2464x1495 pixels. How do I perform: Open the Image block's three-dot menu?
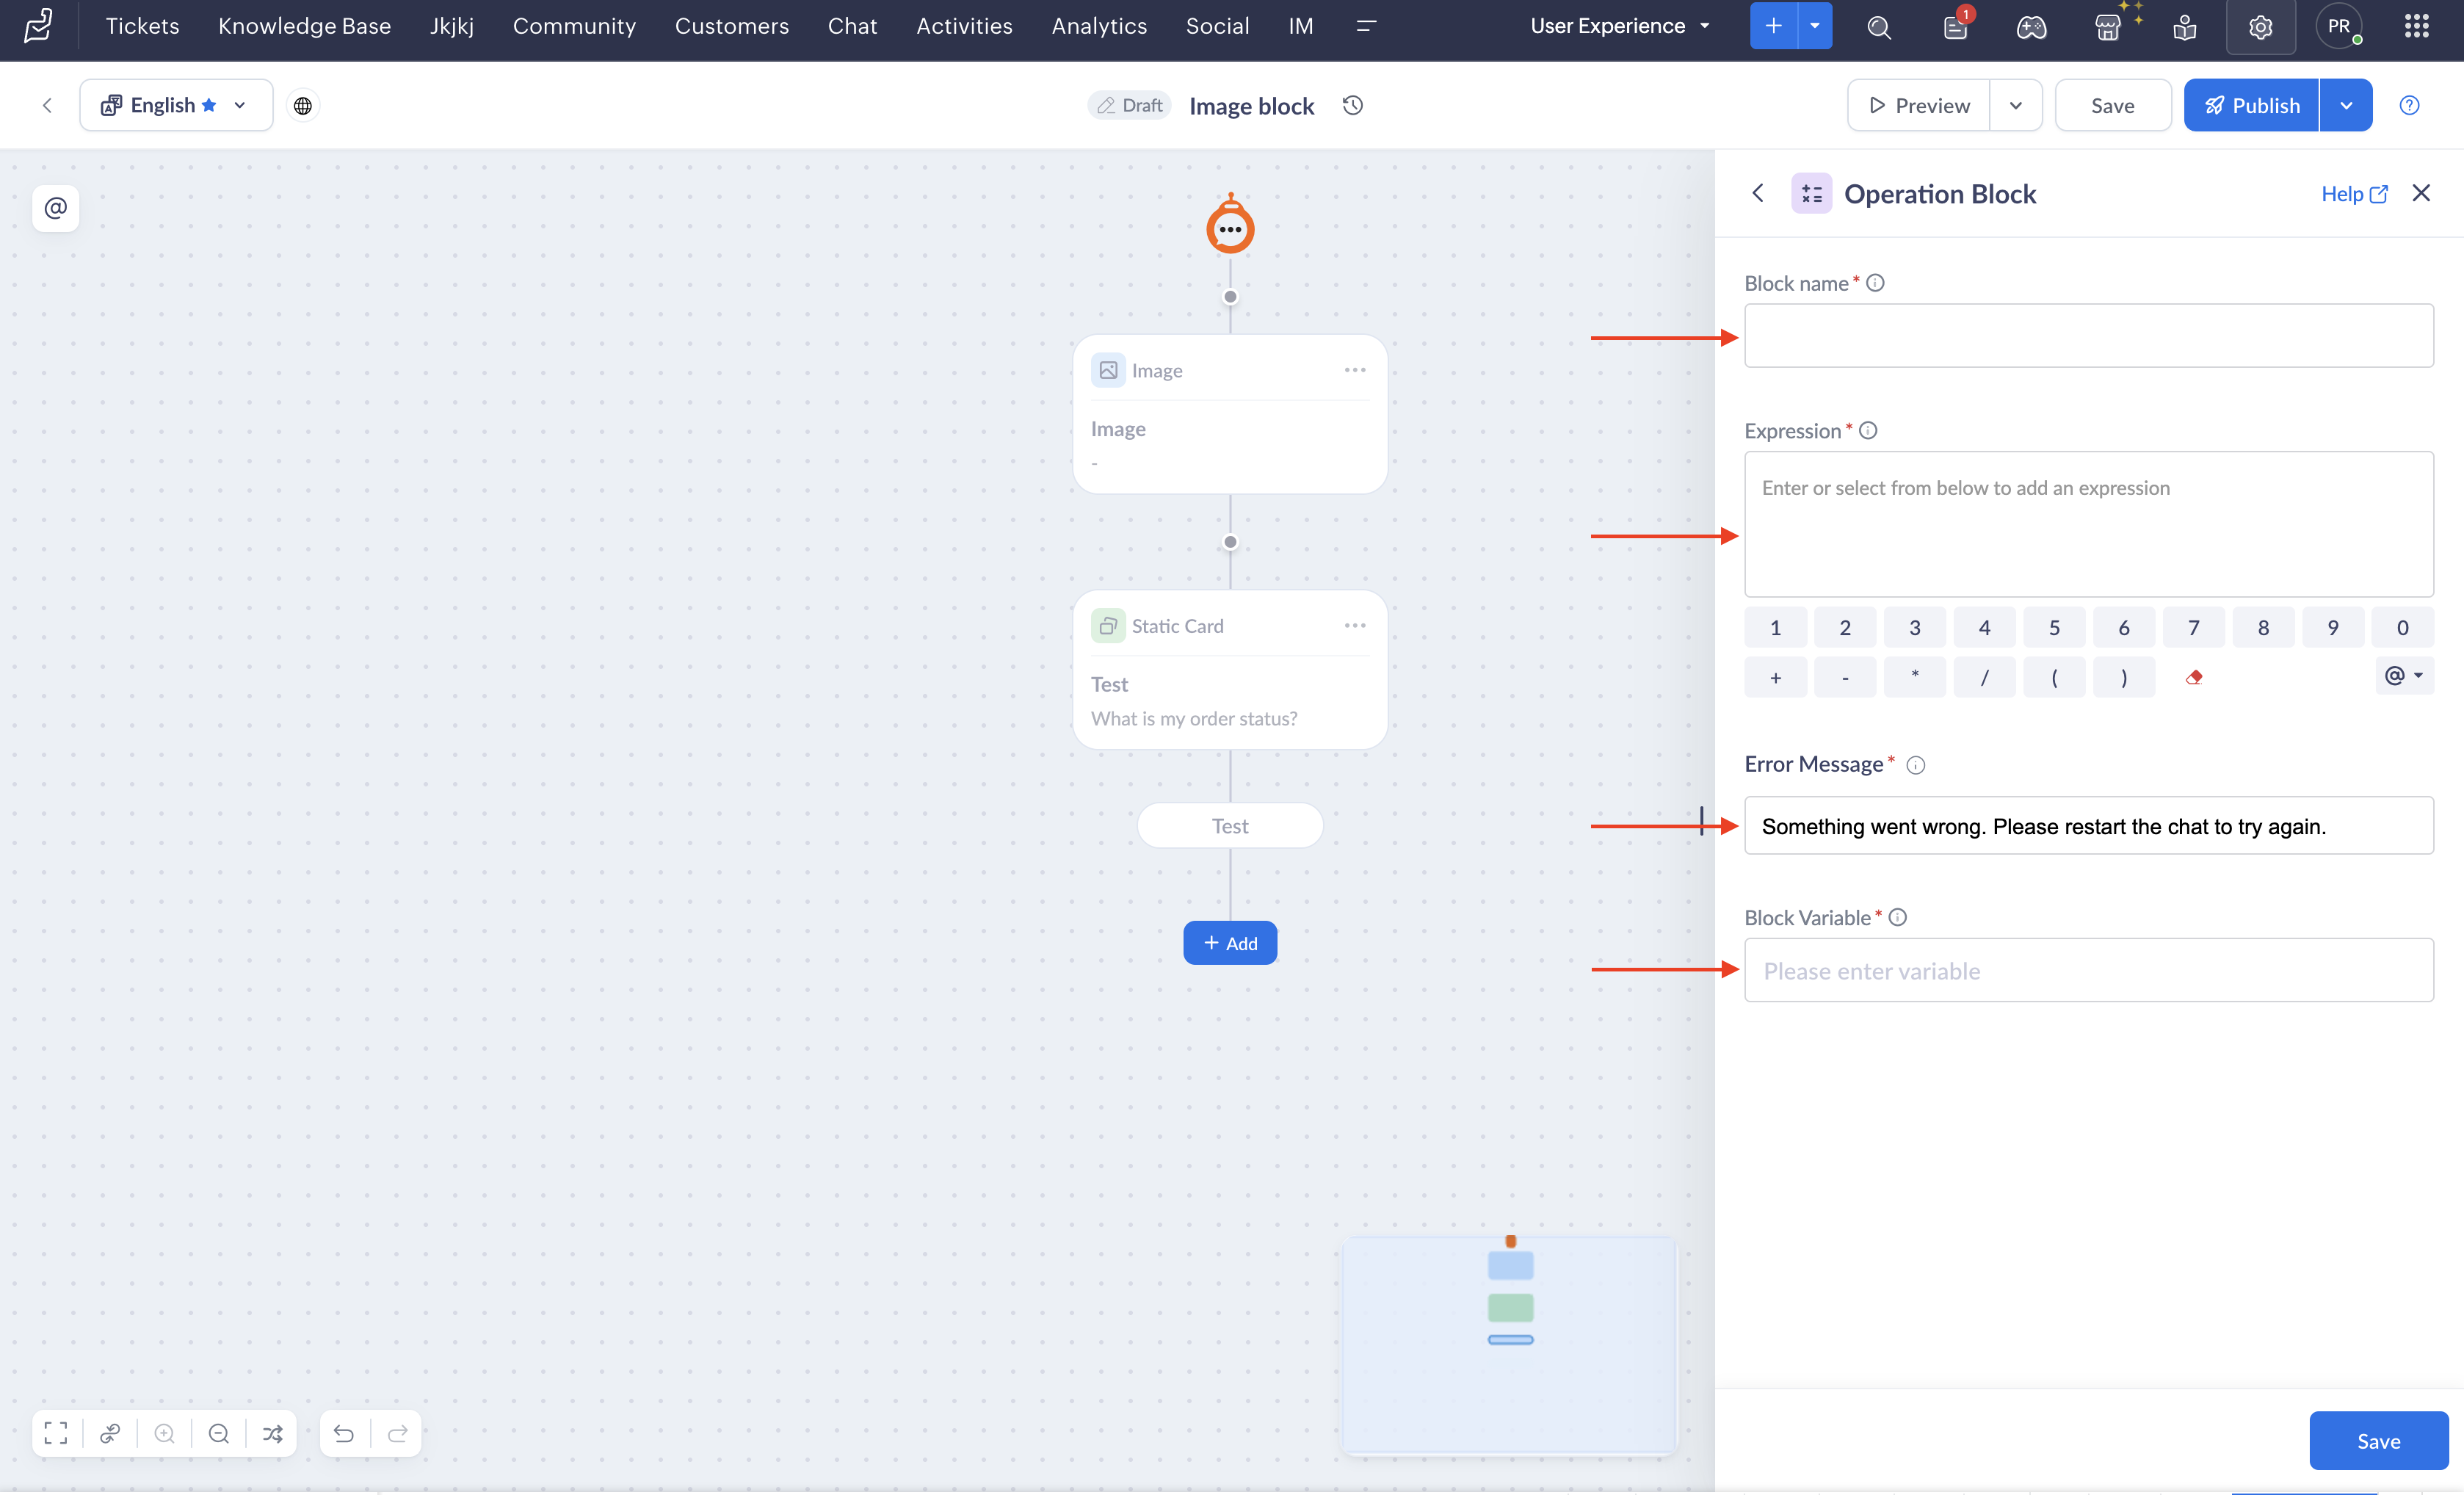[1355, 370]
